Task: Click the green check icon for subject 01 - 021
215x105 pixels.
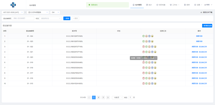Action: pos(146,52)
